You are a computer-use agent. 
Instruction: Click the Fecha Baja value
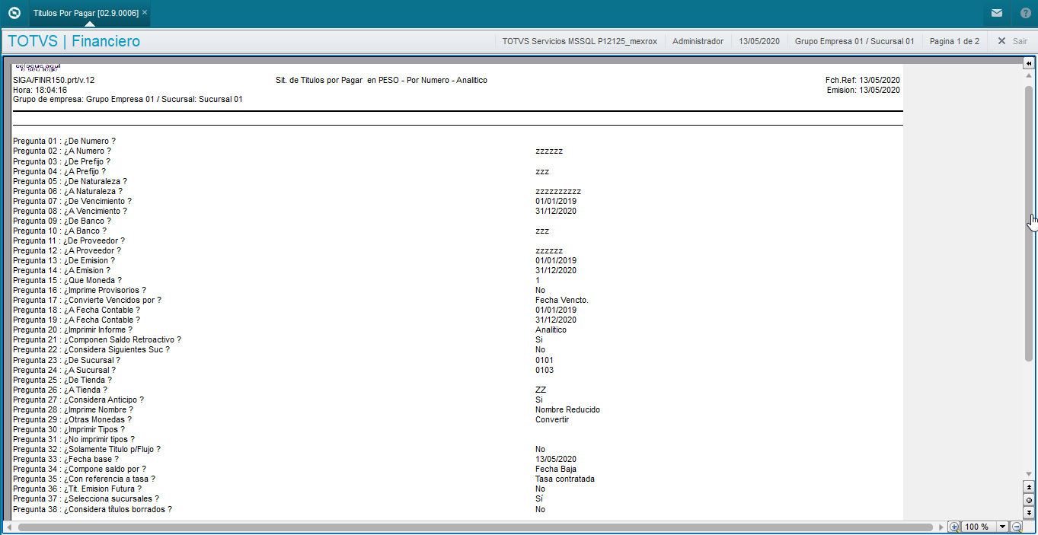[x=556, y=469]
